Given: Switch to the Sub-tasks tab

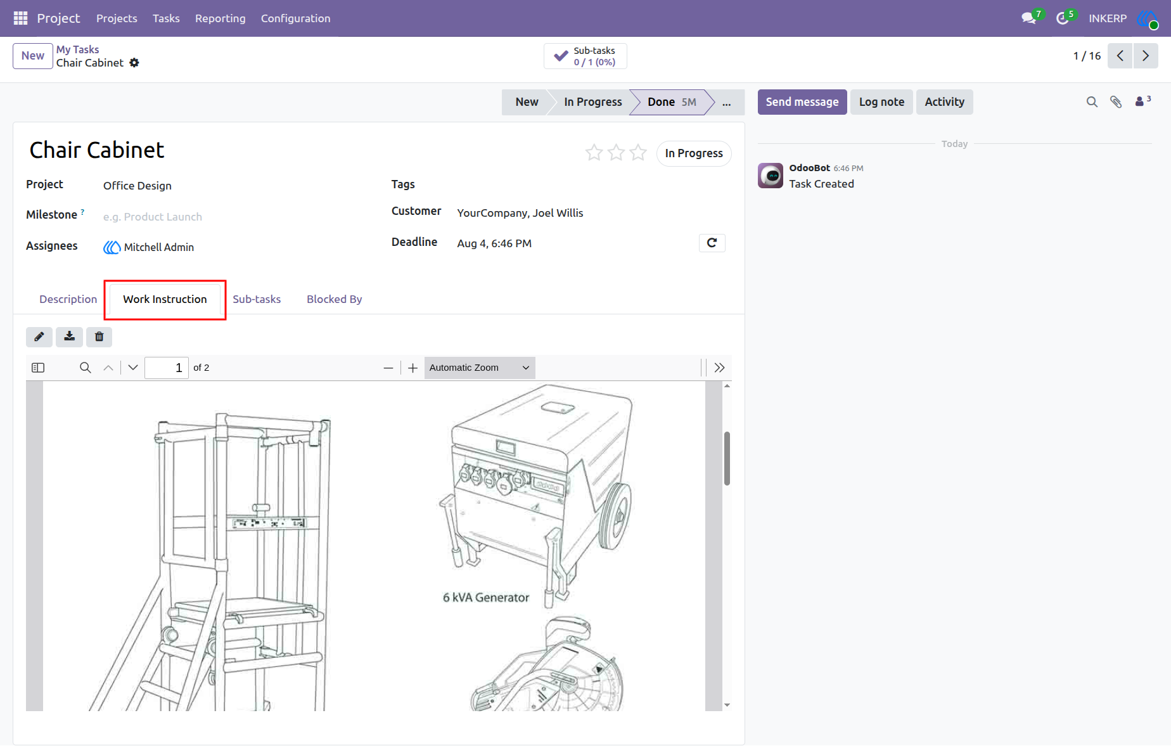Looking at the screenshot, I should tap(257, 299).
